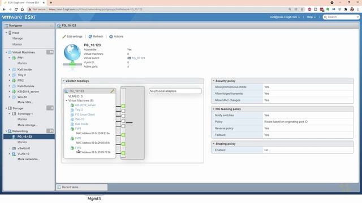Open FG_10.123 virtual switch link
362x203 pixels.
(138, 58)
